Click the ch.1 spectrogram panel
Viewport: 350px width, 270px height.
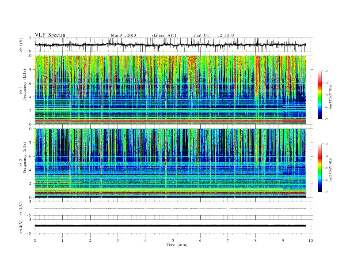coord(170,90)
